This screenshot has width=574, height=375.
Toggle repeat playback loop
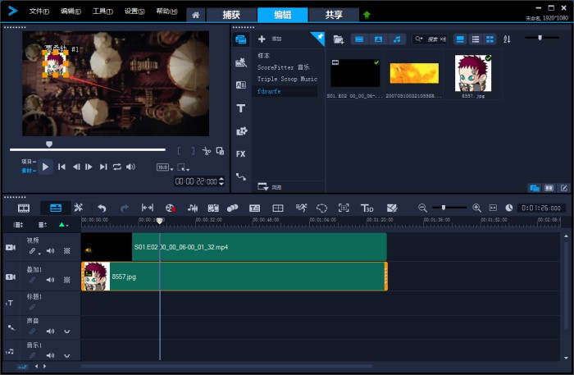coord(117,167)
